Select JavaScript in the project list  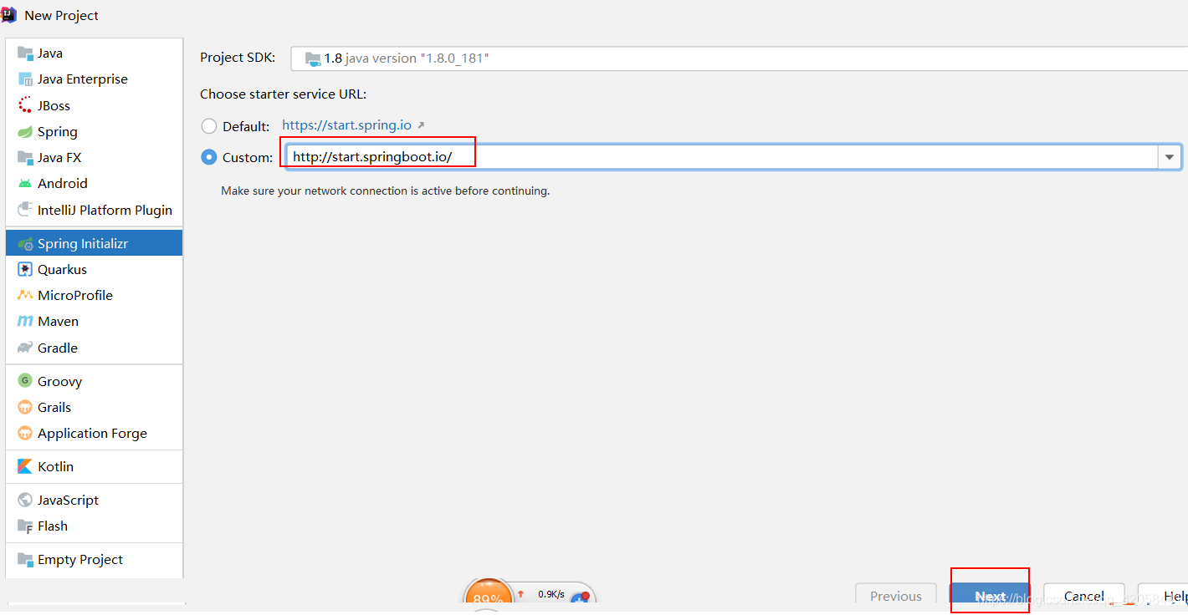tap(94, 500)
